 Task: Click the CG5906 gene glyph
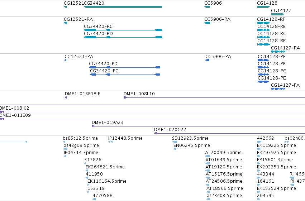[207, 7]
